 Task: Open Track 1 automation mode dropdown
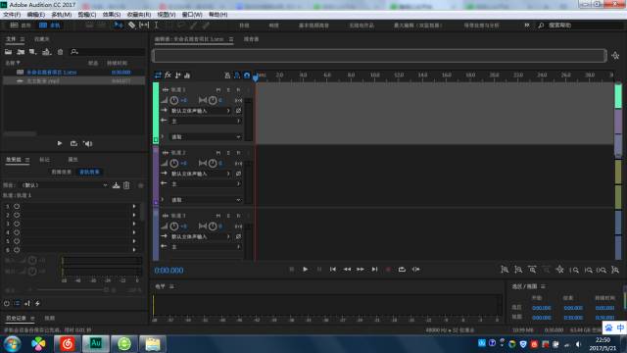coord(206,136)
